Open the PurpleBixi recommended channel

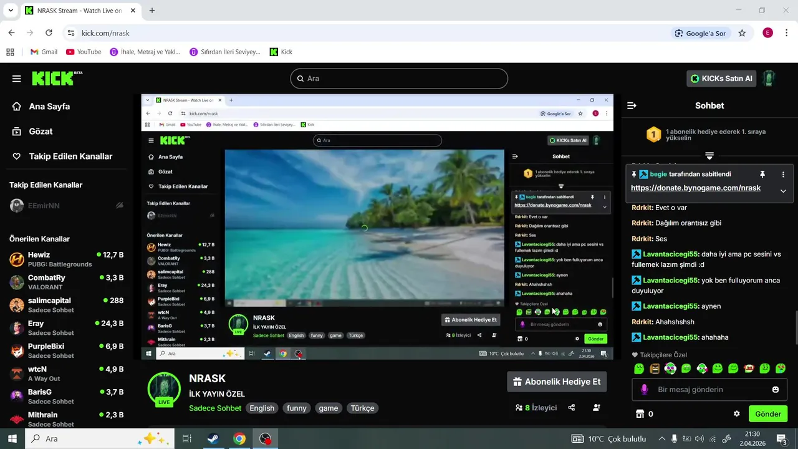pyautogui.click(x=67, y=350)
